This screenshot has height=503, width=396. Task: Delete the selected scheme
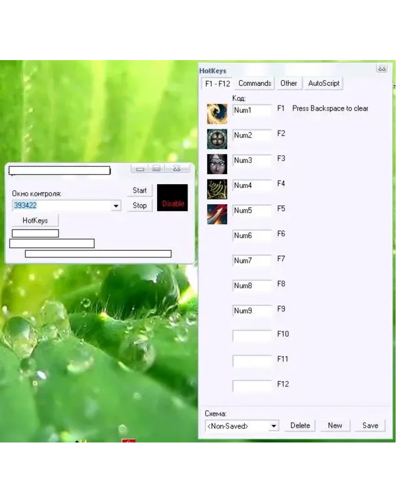300,425
